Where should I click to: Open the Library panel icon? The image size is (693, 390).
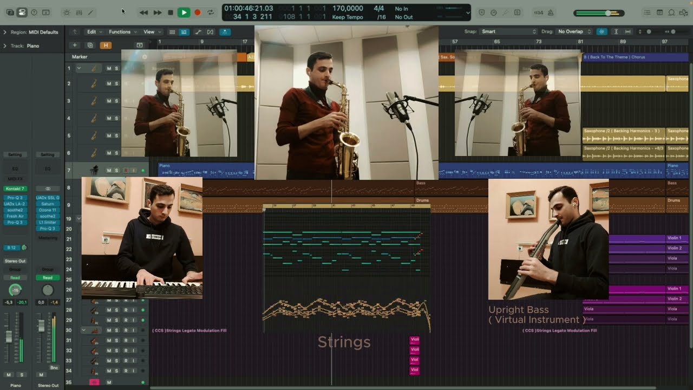pyautogui.click(x=10, y=12)
